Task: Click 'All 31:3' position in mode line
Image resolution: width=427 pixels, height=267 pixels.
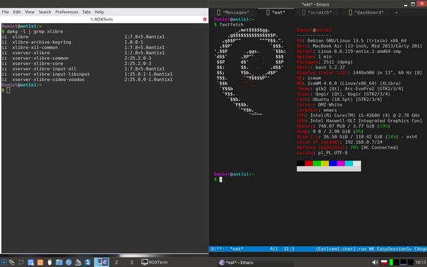Action: click(282, 249)
